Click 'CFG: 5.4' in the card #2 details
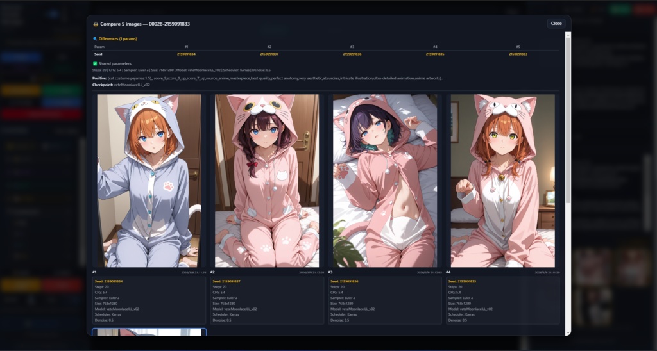Screen dimensions: 657x351 219,293
